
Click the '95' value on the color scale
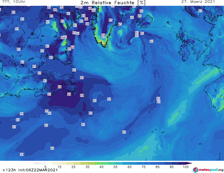[x=171, y=167]
